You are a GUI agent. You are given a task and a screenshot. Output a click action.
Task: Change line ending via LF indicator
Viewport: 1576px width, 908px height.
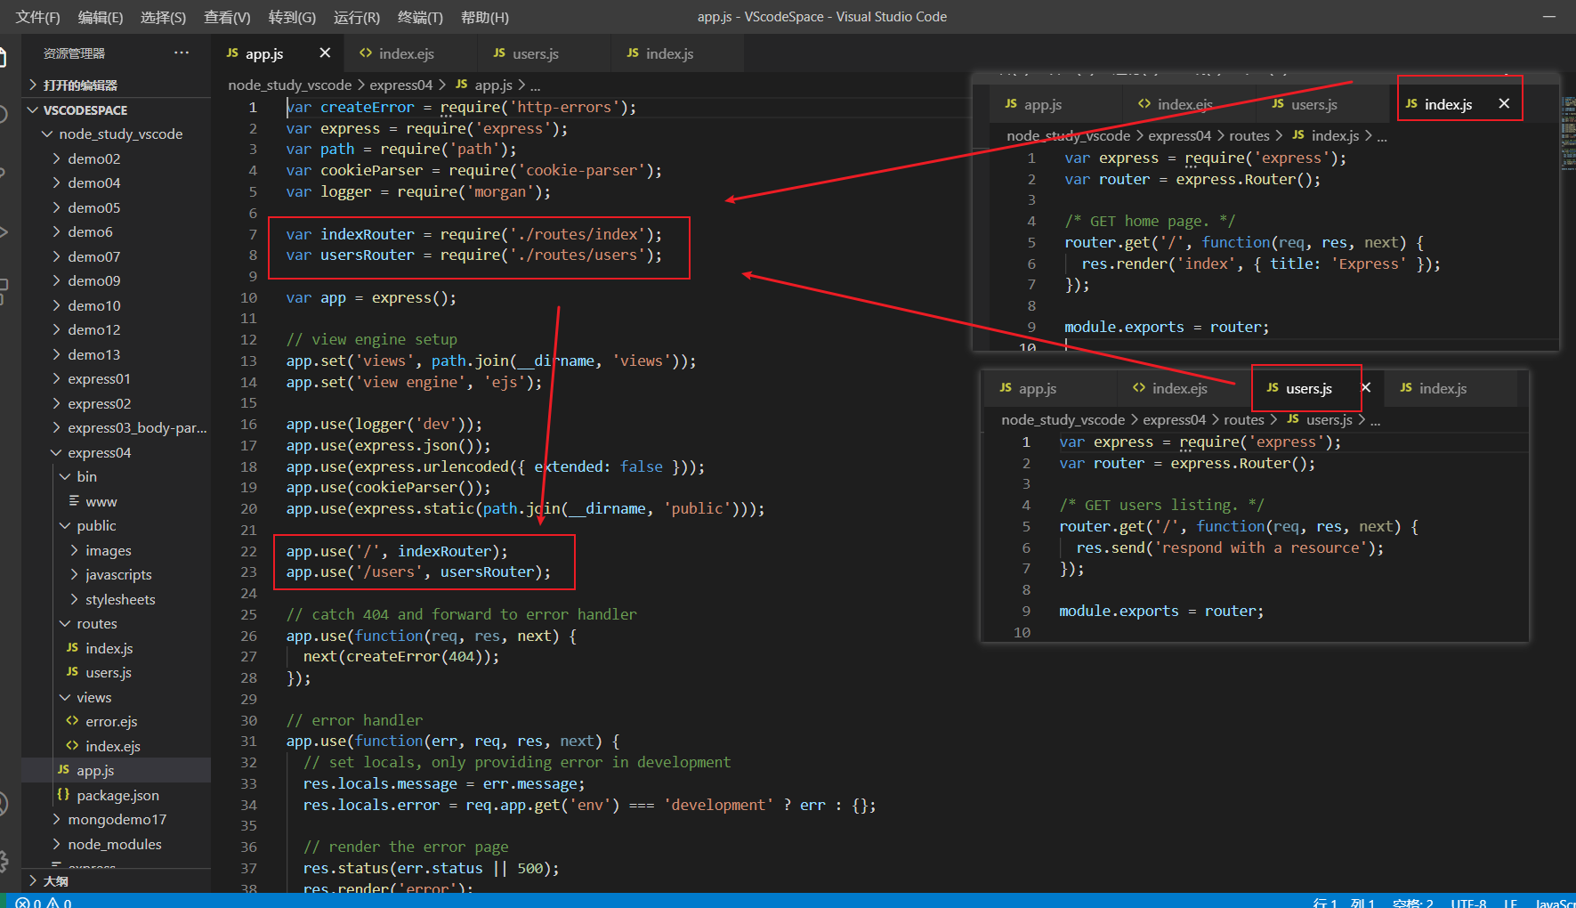[1510, 902]
